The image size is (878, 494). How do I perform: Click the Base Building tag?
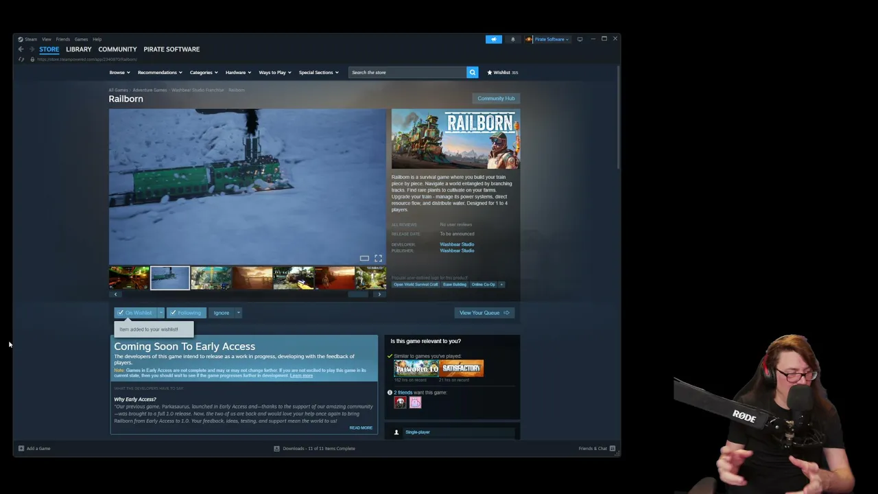click(454, 285)
